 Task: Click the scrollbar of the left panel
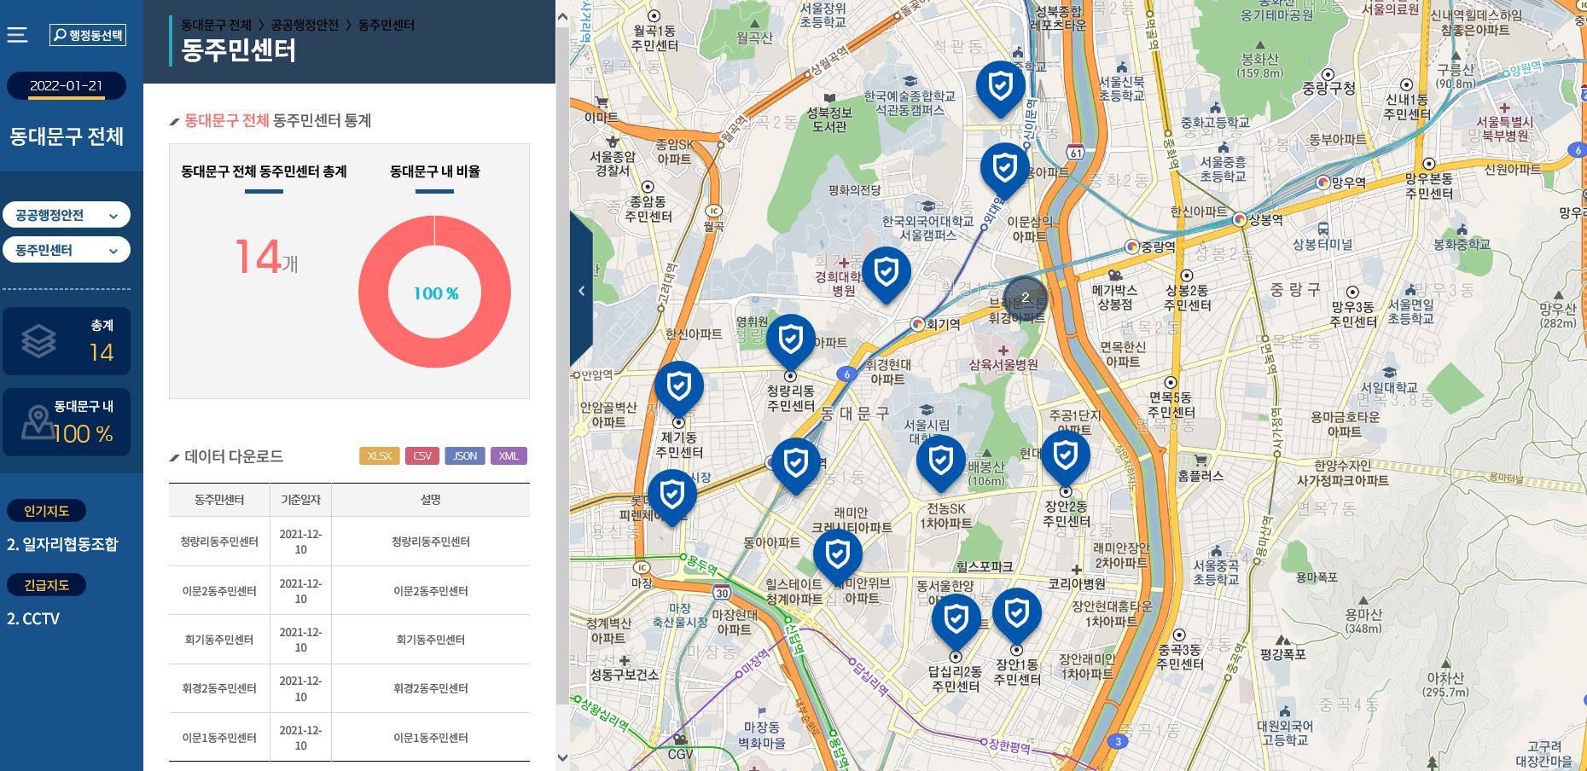click(x=563, y=384)
